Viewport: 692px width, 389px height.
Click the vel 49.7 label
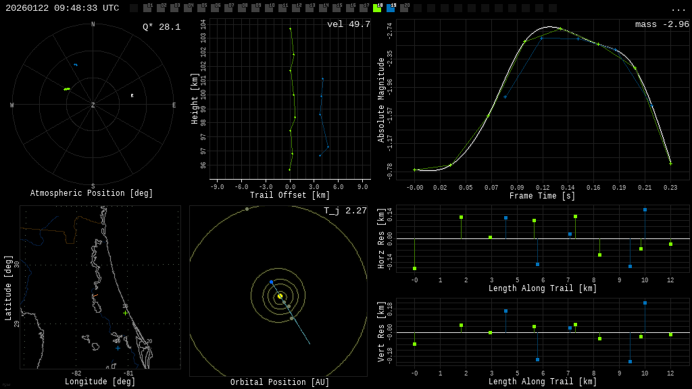(348, 24)
